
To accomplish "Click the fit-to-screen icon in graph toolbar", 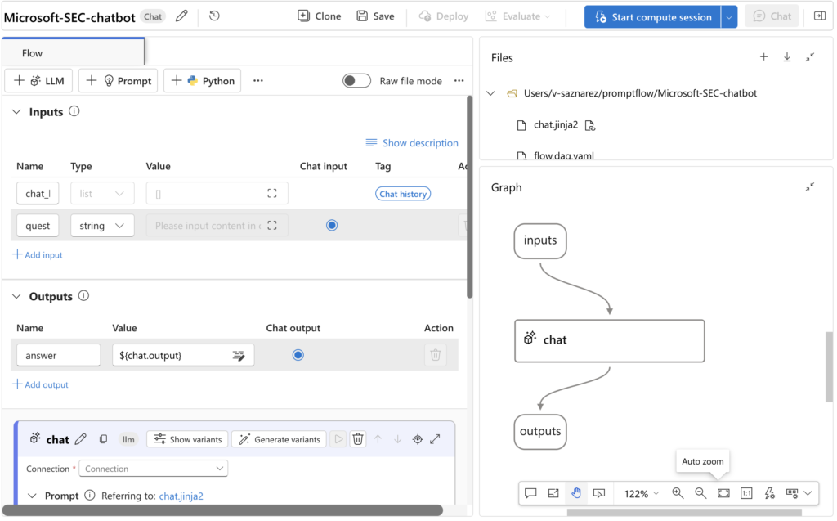I will tap(723, 493).
